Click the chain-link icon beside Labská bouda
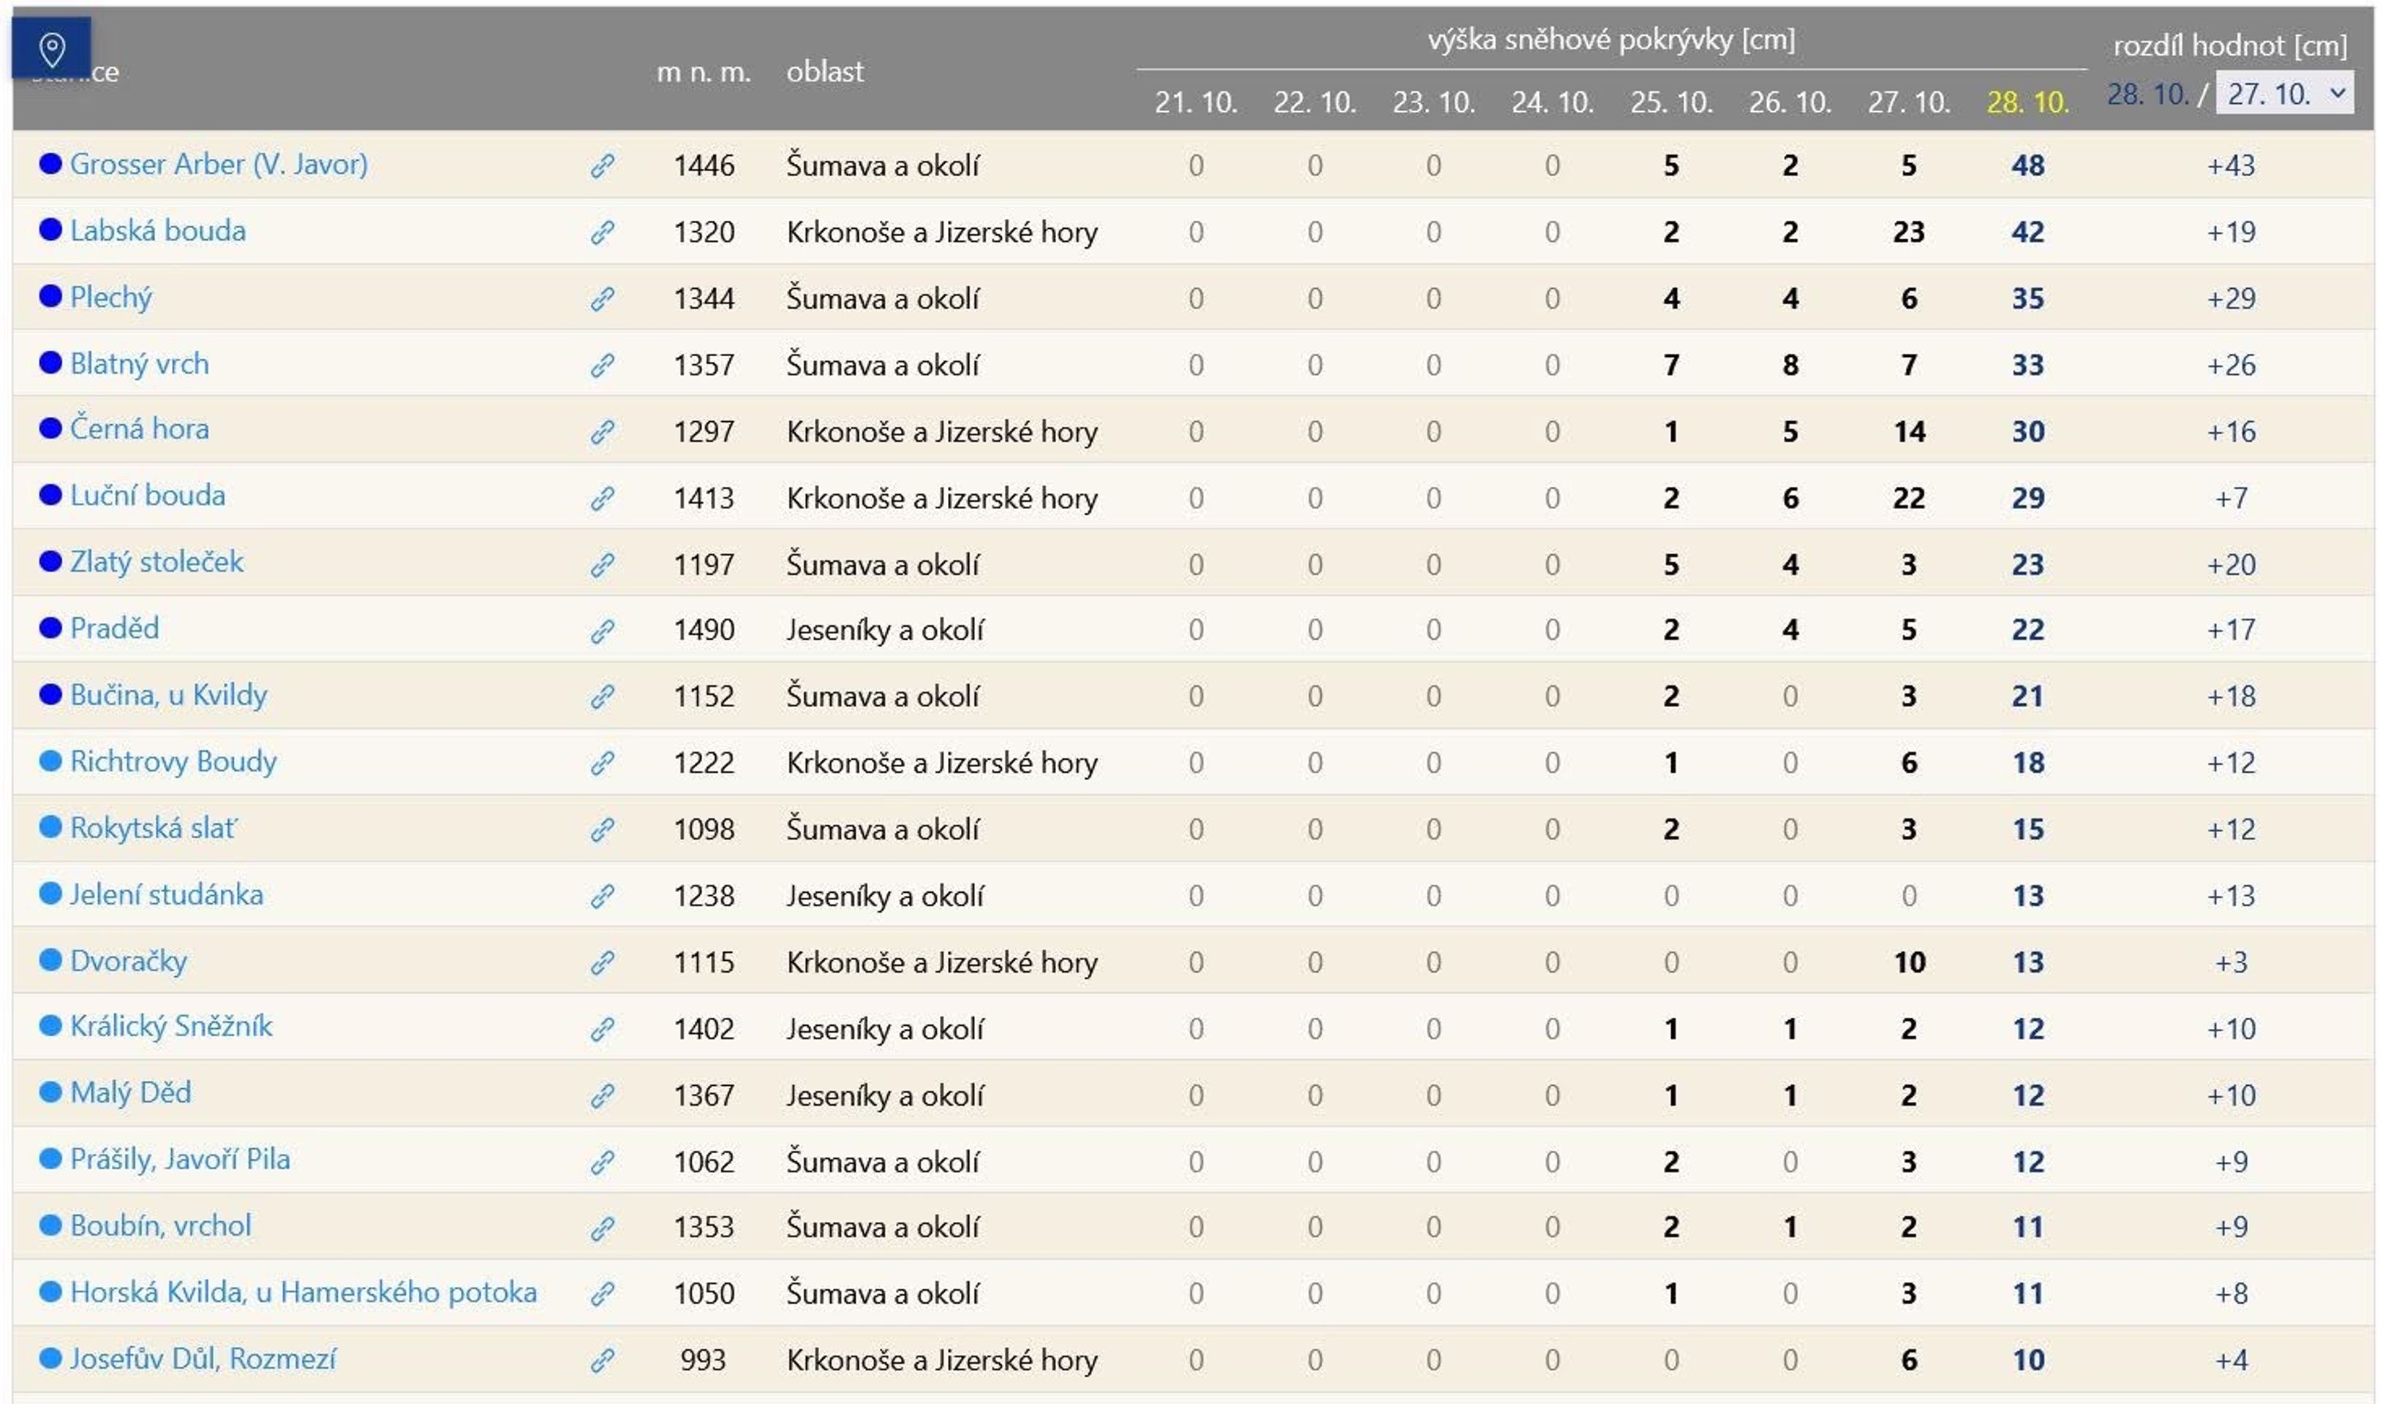The image size is (2388, 1404). [x=603, y=232]
